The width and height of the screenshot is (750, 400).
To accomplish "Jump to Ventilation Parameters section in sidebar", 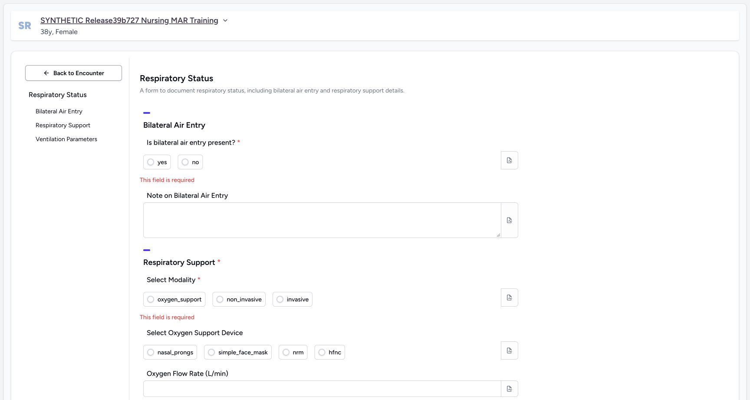I will pyautogui.click(x=66, y=139).
